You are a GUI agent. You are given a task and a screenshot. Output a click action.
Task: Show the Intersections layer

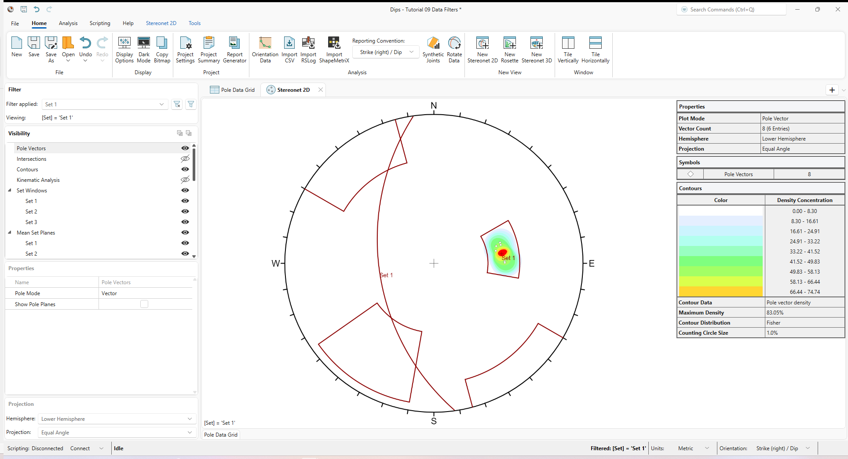(x=185, y=159)
